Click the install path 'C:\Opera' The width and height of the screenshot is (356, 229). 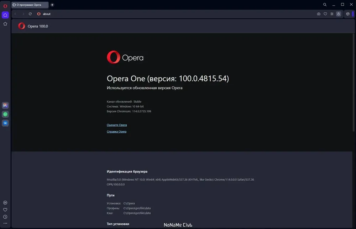129,203
